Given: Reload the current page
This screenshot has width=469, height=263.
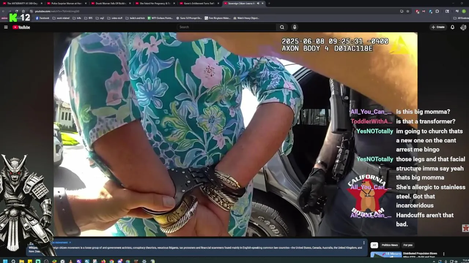Looking at the screenshot, I should click(16, 11).
